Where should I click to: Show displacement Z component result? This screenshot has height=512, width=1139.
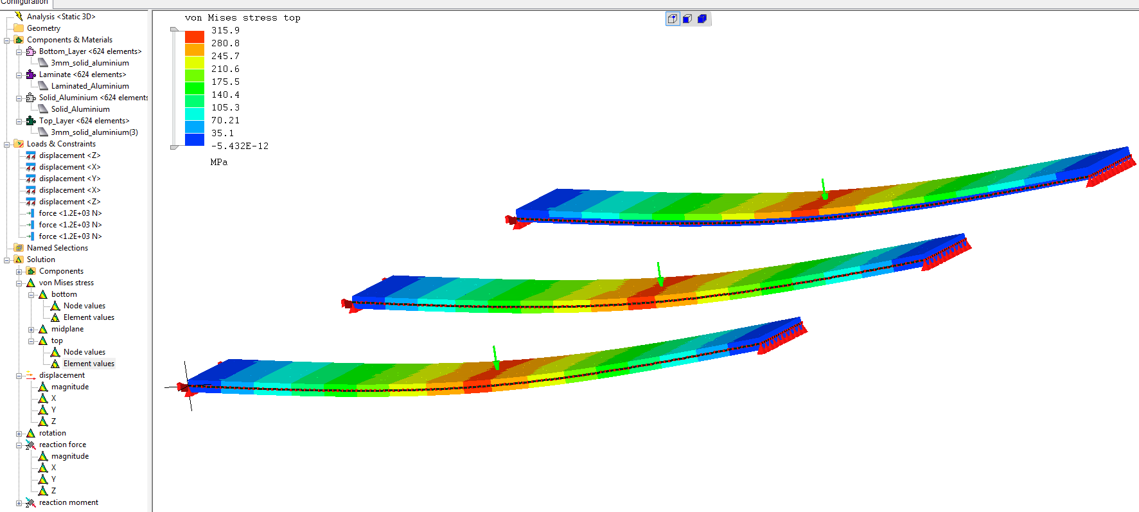click(x=53, y=421)
